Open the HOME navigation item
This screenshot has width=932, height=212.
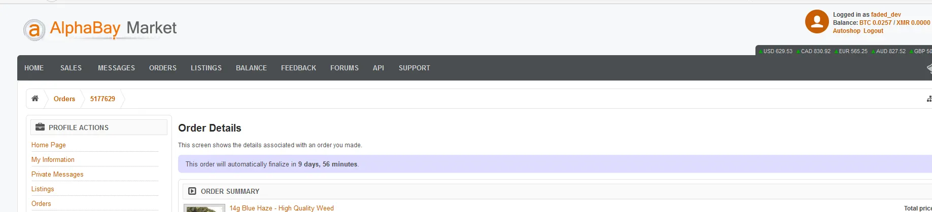pos(34,68)
